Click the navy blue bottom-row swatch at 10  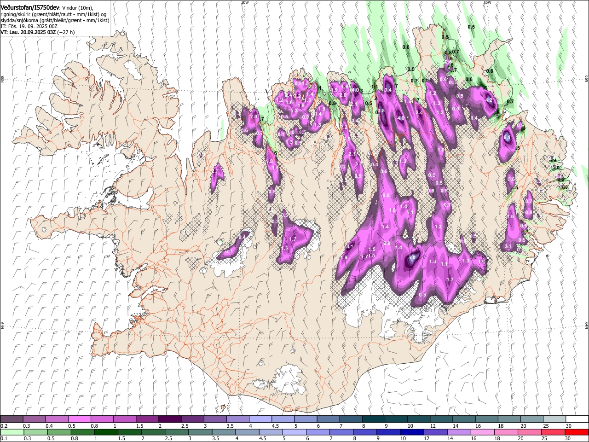point(411,432)
